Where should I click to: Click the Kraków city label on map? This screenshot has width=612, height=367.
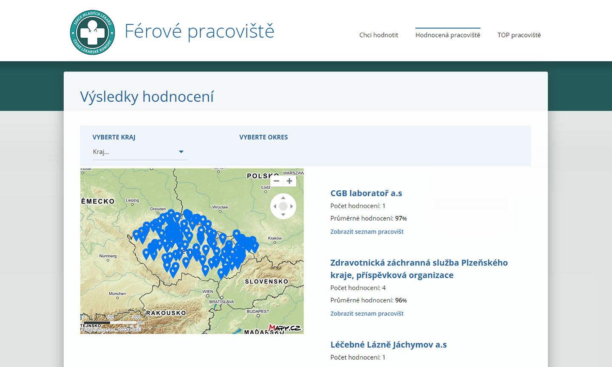(x=275, y=238)
